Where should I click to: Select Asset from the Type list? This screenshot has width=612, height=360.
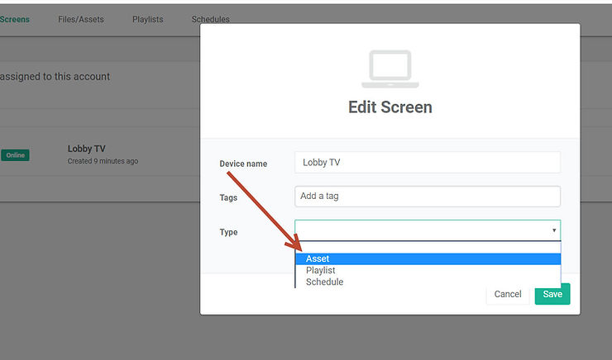[428, 258]
